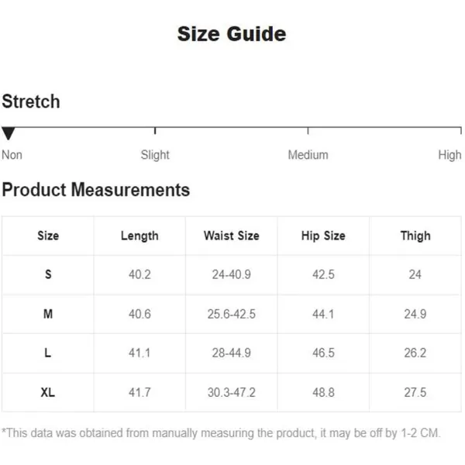Viewport: 465px width, 465px height.
Task: Select the Hip Size column header
Action: 323,236
